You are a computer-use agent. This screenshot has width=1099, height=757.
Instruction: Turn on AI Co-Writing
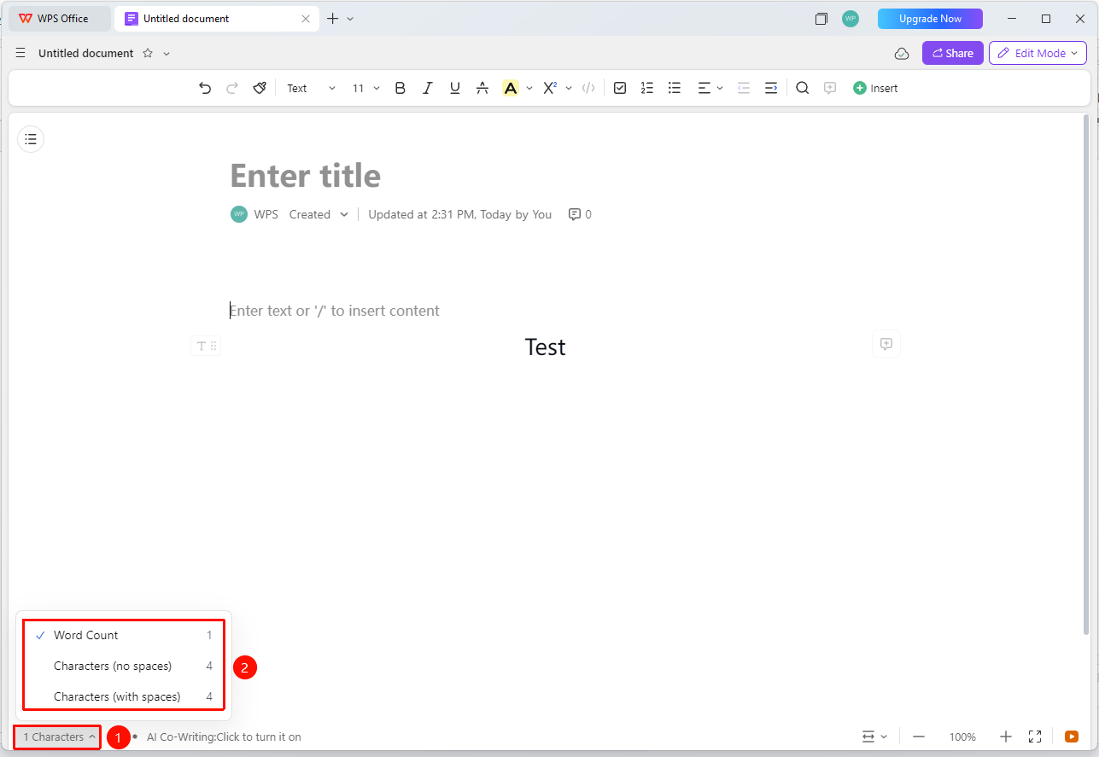[x=224, y=737]
